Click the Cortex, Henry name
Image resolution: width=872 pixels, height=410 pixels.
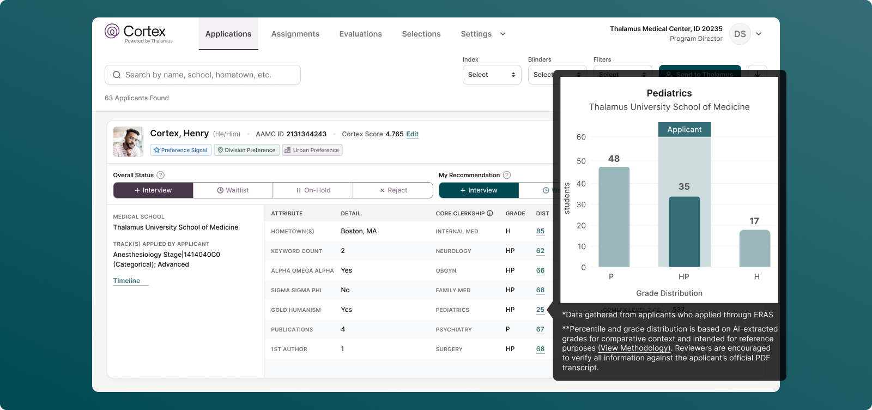(x=179, y=134)
